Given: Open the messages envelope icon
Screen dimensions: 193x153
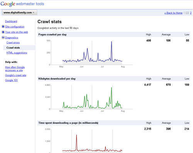Looking at the screenshot, I should (x=187, y=13).
